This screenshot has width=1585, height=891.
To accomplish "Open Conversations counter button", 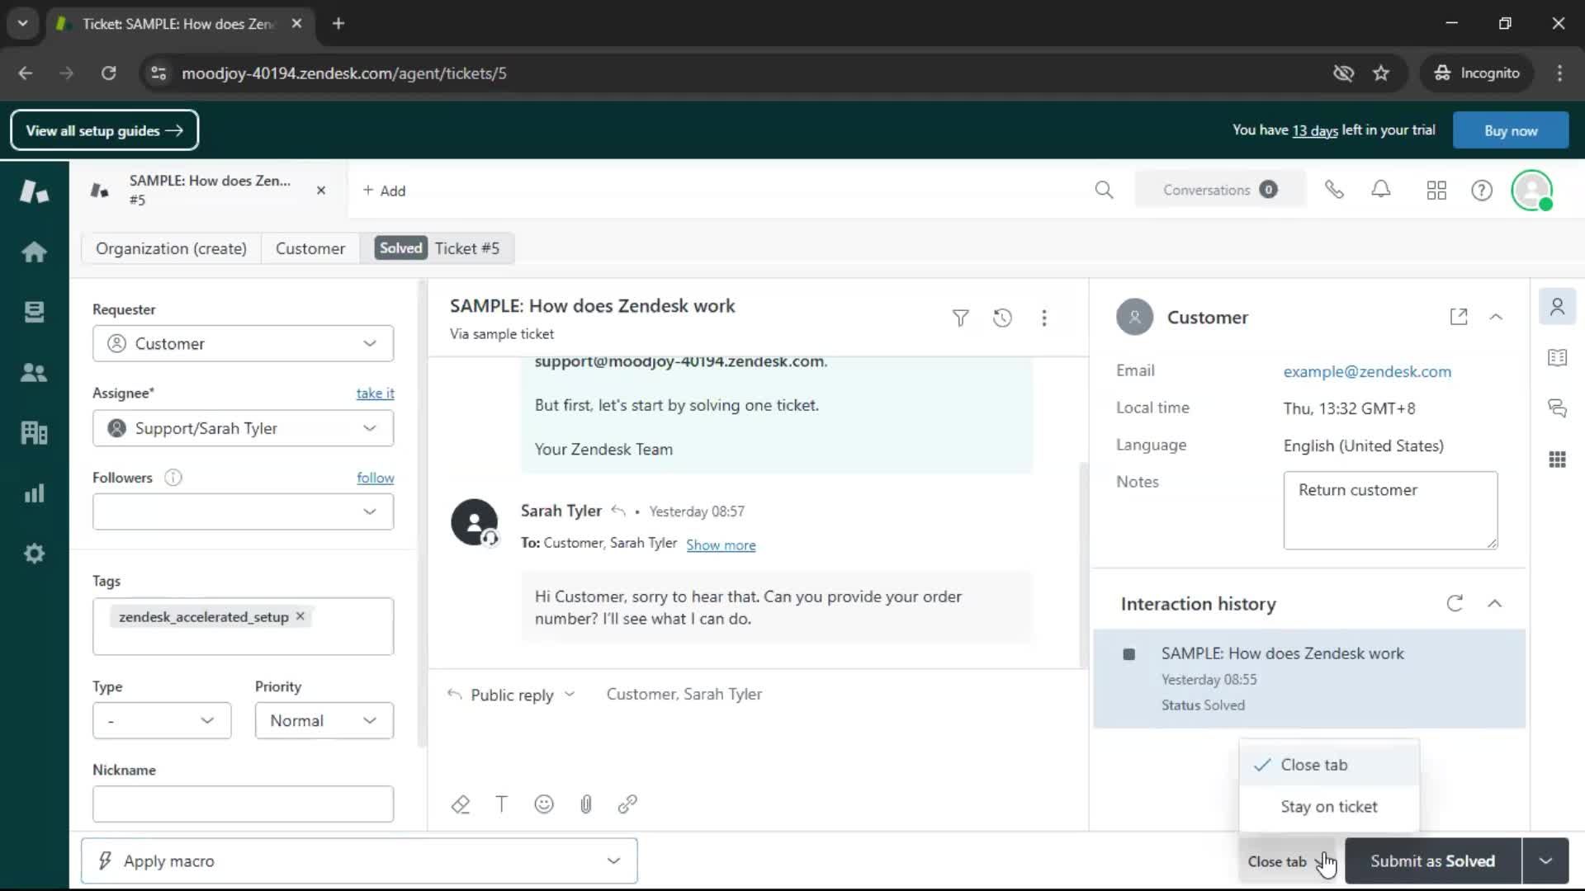I will click(1220, 190).
